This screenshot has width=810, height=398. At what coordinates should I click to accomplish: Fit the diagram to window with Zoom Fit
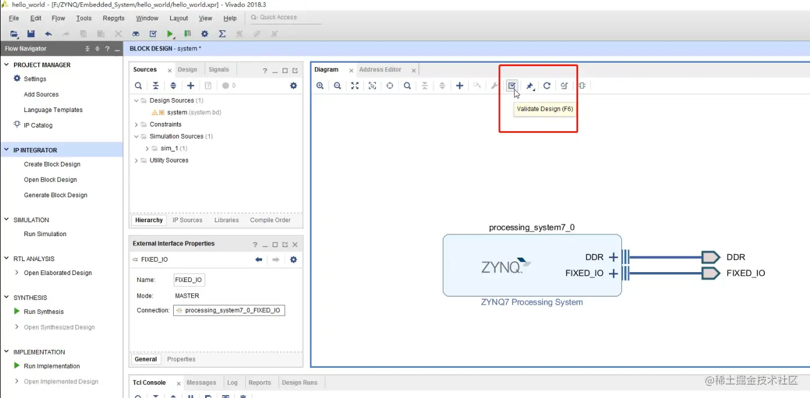point(355,86)
